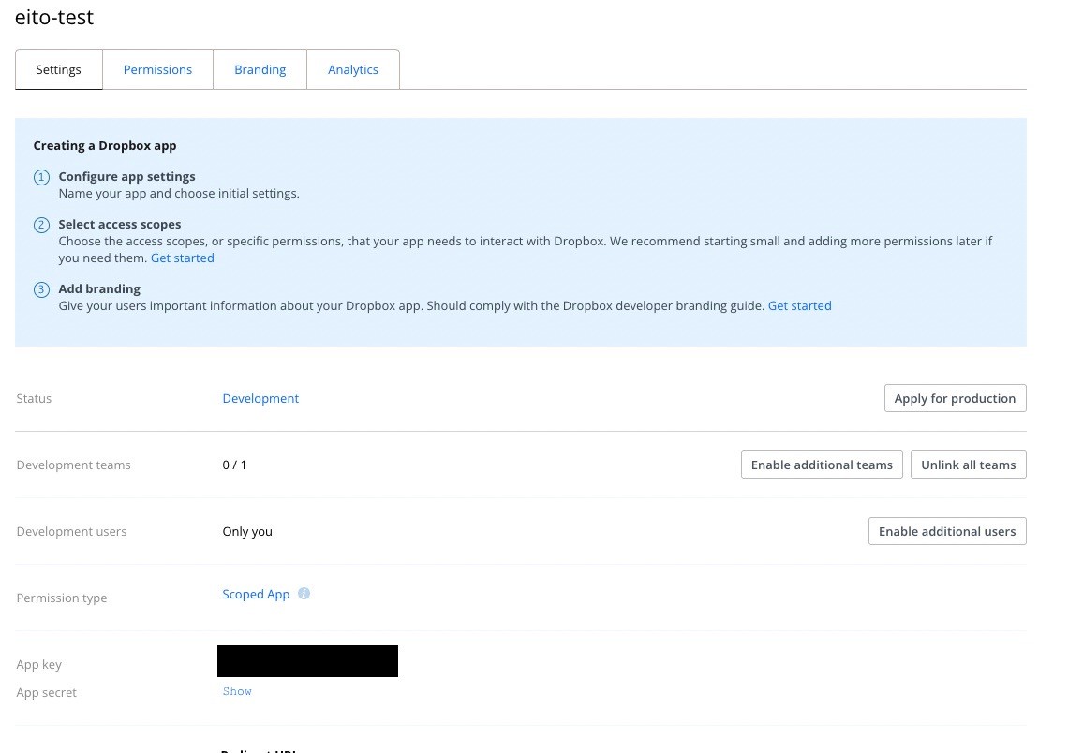The height and width of the screenshot is (753, 1083).
Task: Click step 1 circle icon for Configure app settings
Action: pos(41,177)
